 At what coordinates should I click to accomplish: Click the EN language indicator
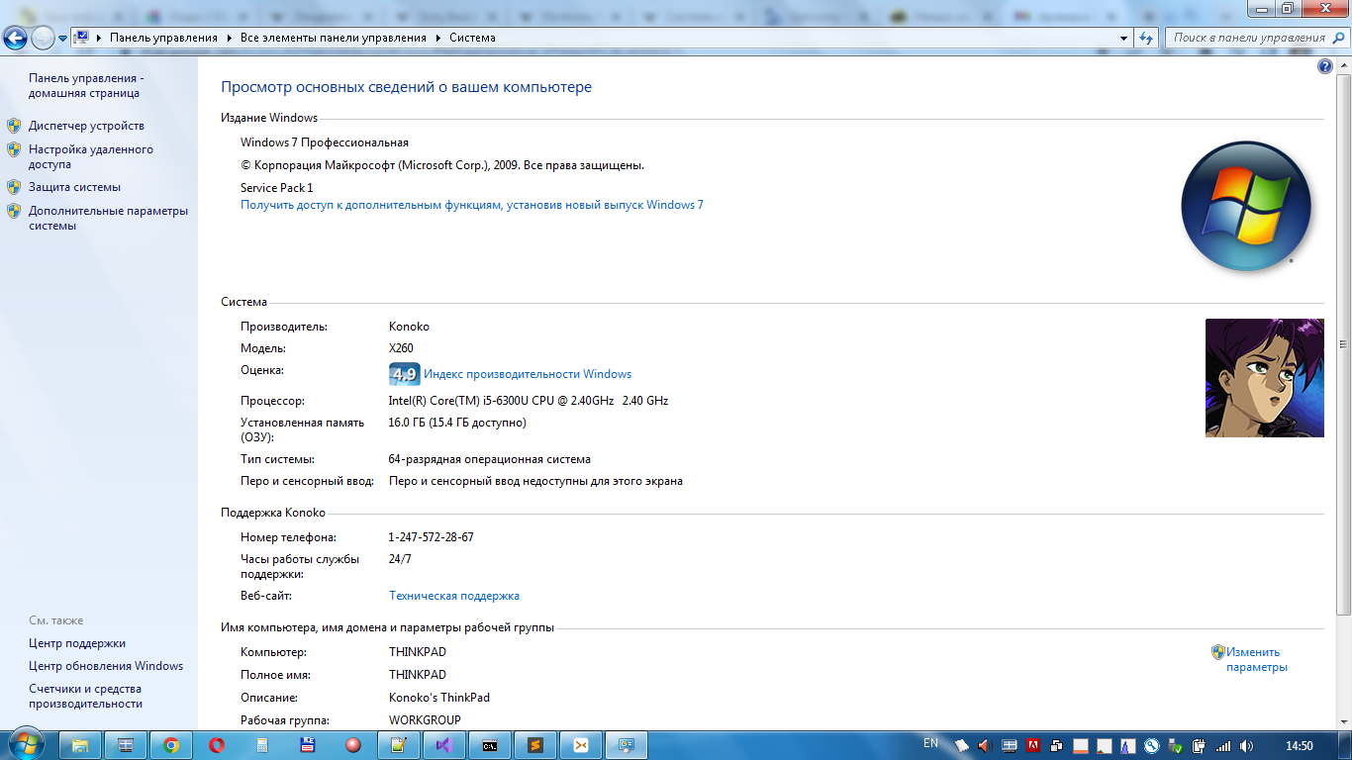point(930,743)
